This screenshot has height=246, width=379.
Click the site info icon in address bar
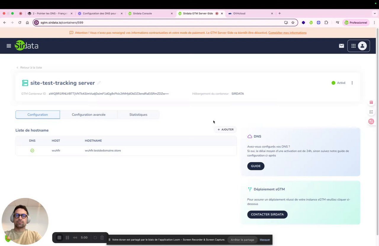[x=36, y=23]
